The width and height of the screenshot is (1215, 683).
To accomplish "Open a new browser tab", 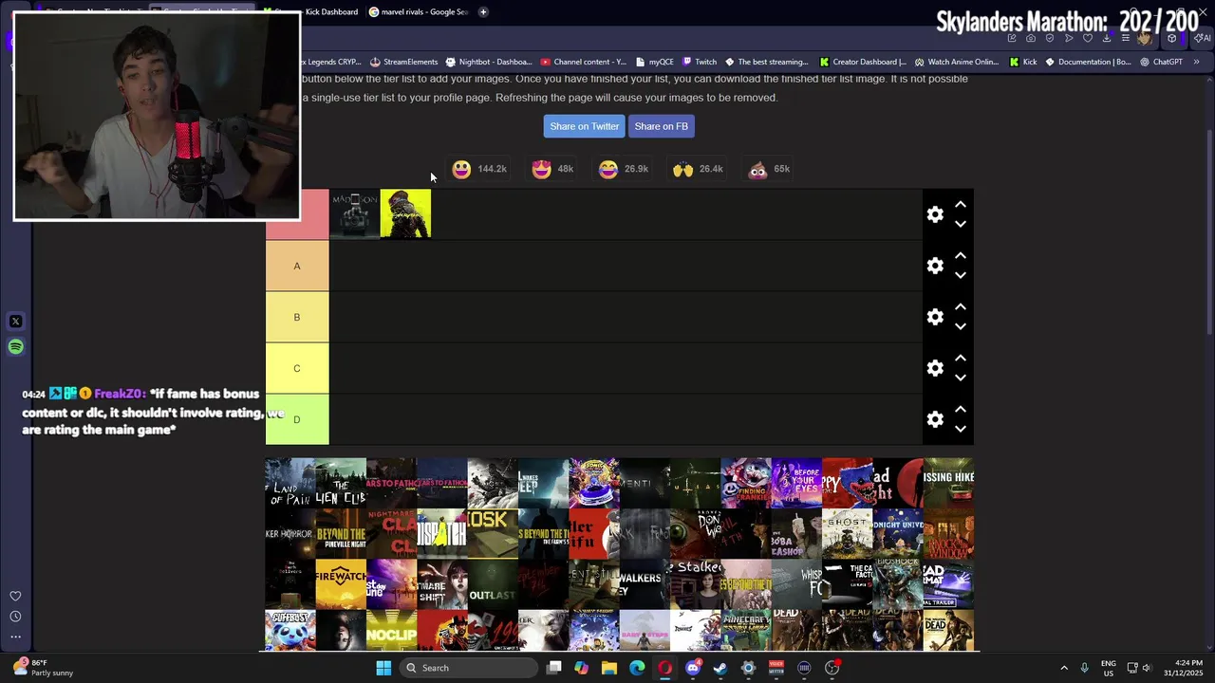I will tap(483, 11).
